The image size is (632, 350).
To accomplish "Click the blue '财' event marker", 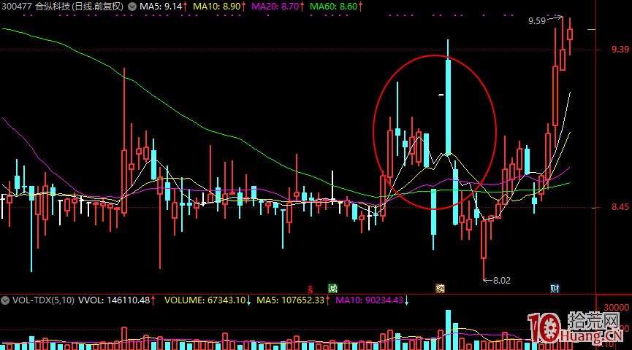I will (555, 289).
